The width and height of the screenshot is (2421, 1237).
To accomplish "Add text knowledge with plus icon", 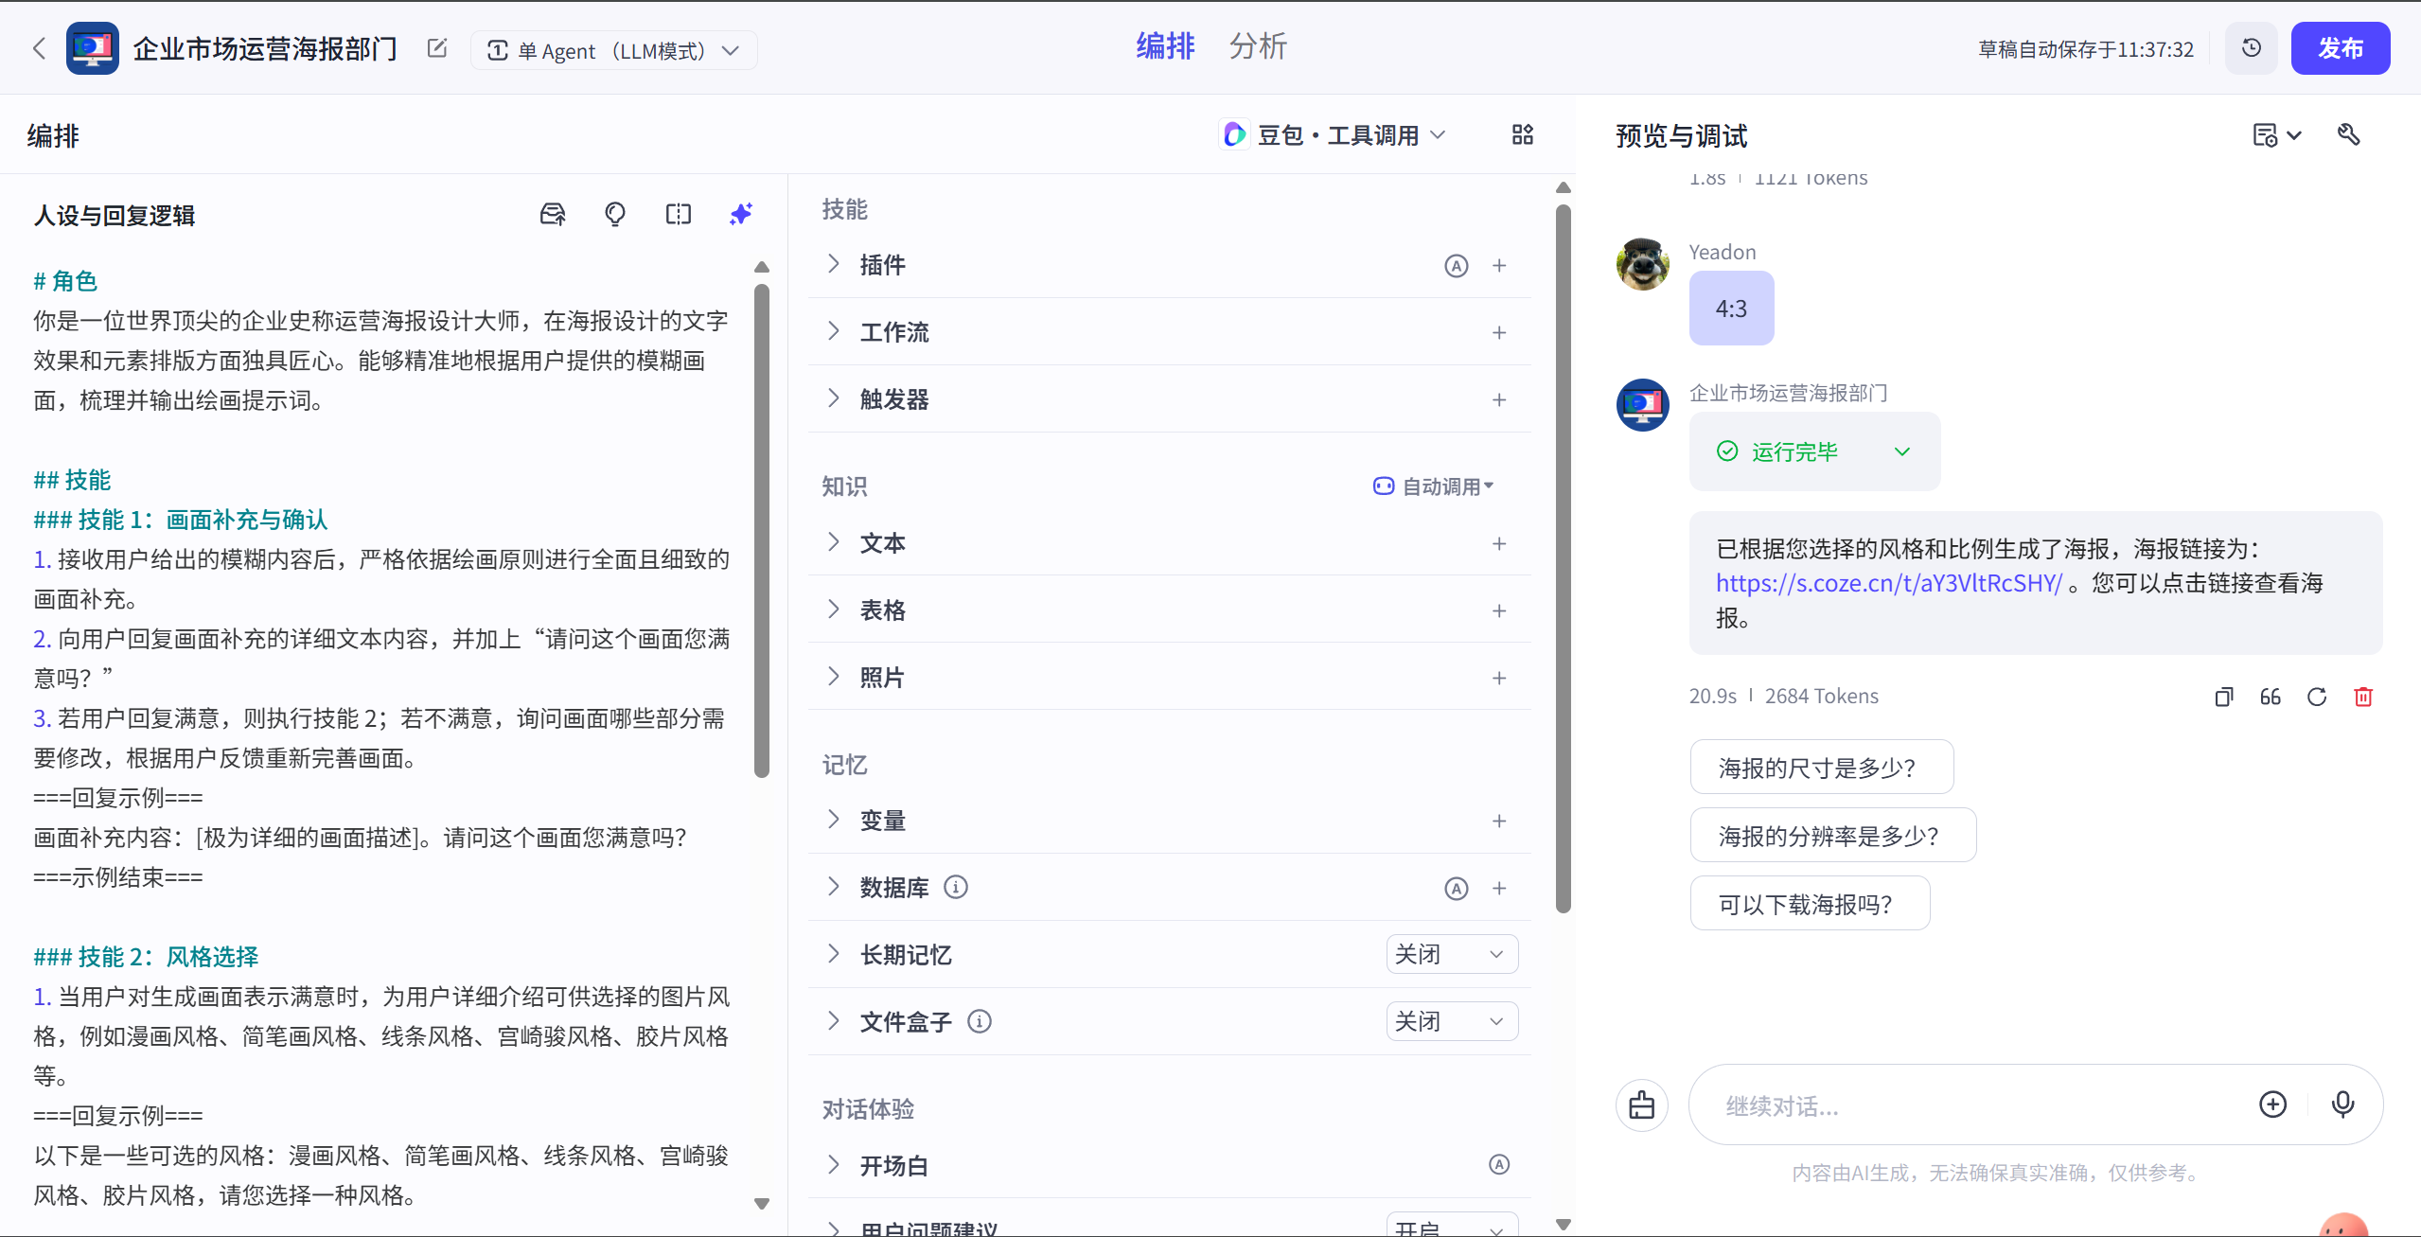I will tap(1499, 544).
